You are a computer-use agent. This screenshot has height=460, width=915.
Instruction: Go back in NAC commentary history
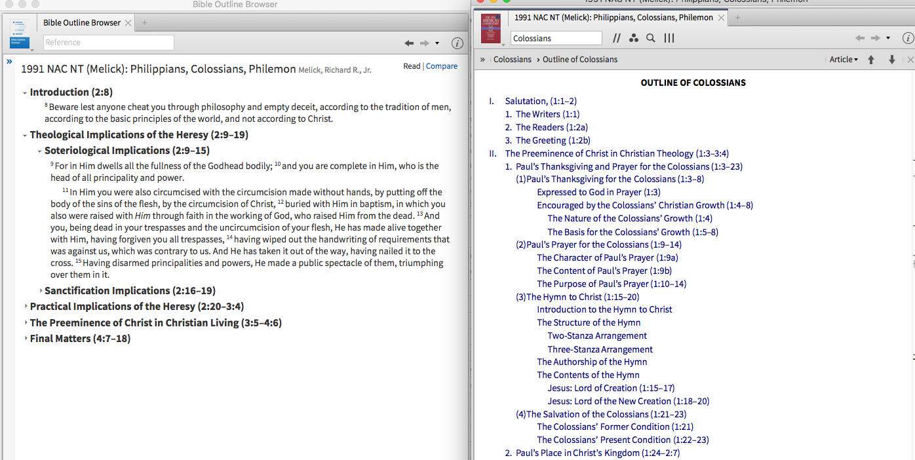(x=860, y=39)
